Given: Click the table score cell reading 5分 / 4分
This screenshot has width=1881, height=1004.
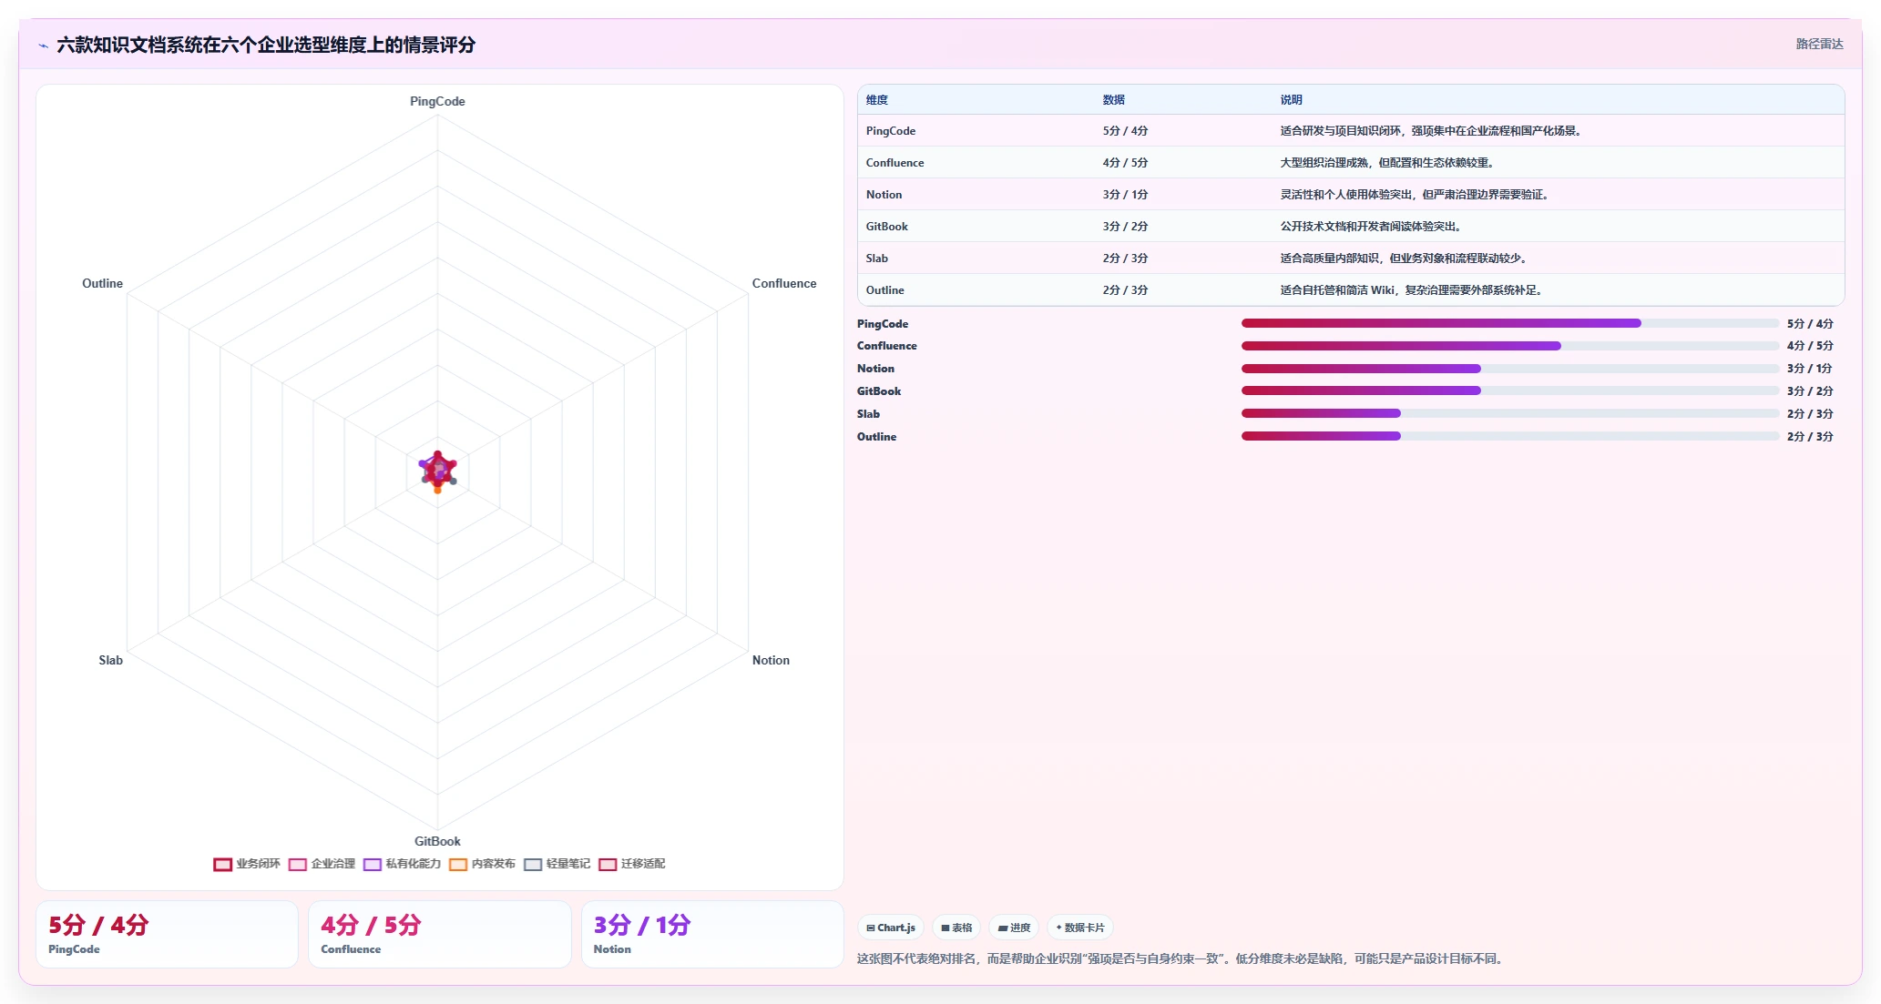Looking at the screenshot, I should (1125, 131).
